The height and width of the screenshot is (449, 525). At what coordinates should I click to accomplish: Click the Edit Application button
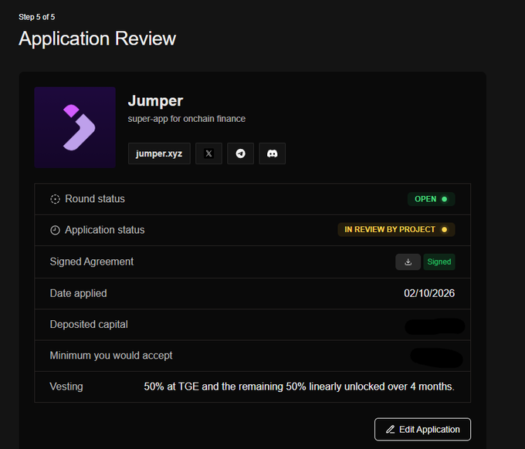422,429
